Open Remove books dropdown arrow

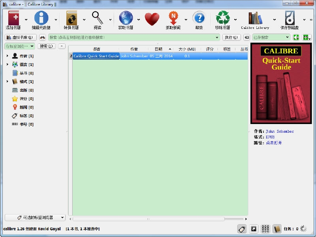[235, 19]
